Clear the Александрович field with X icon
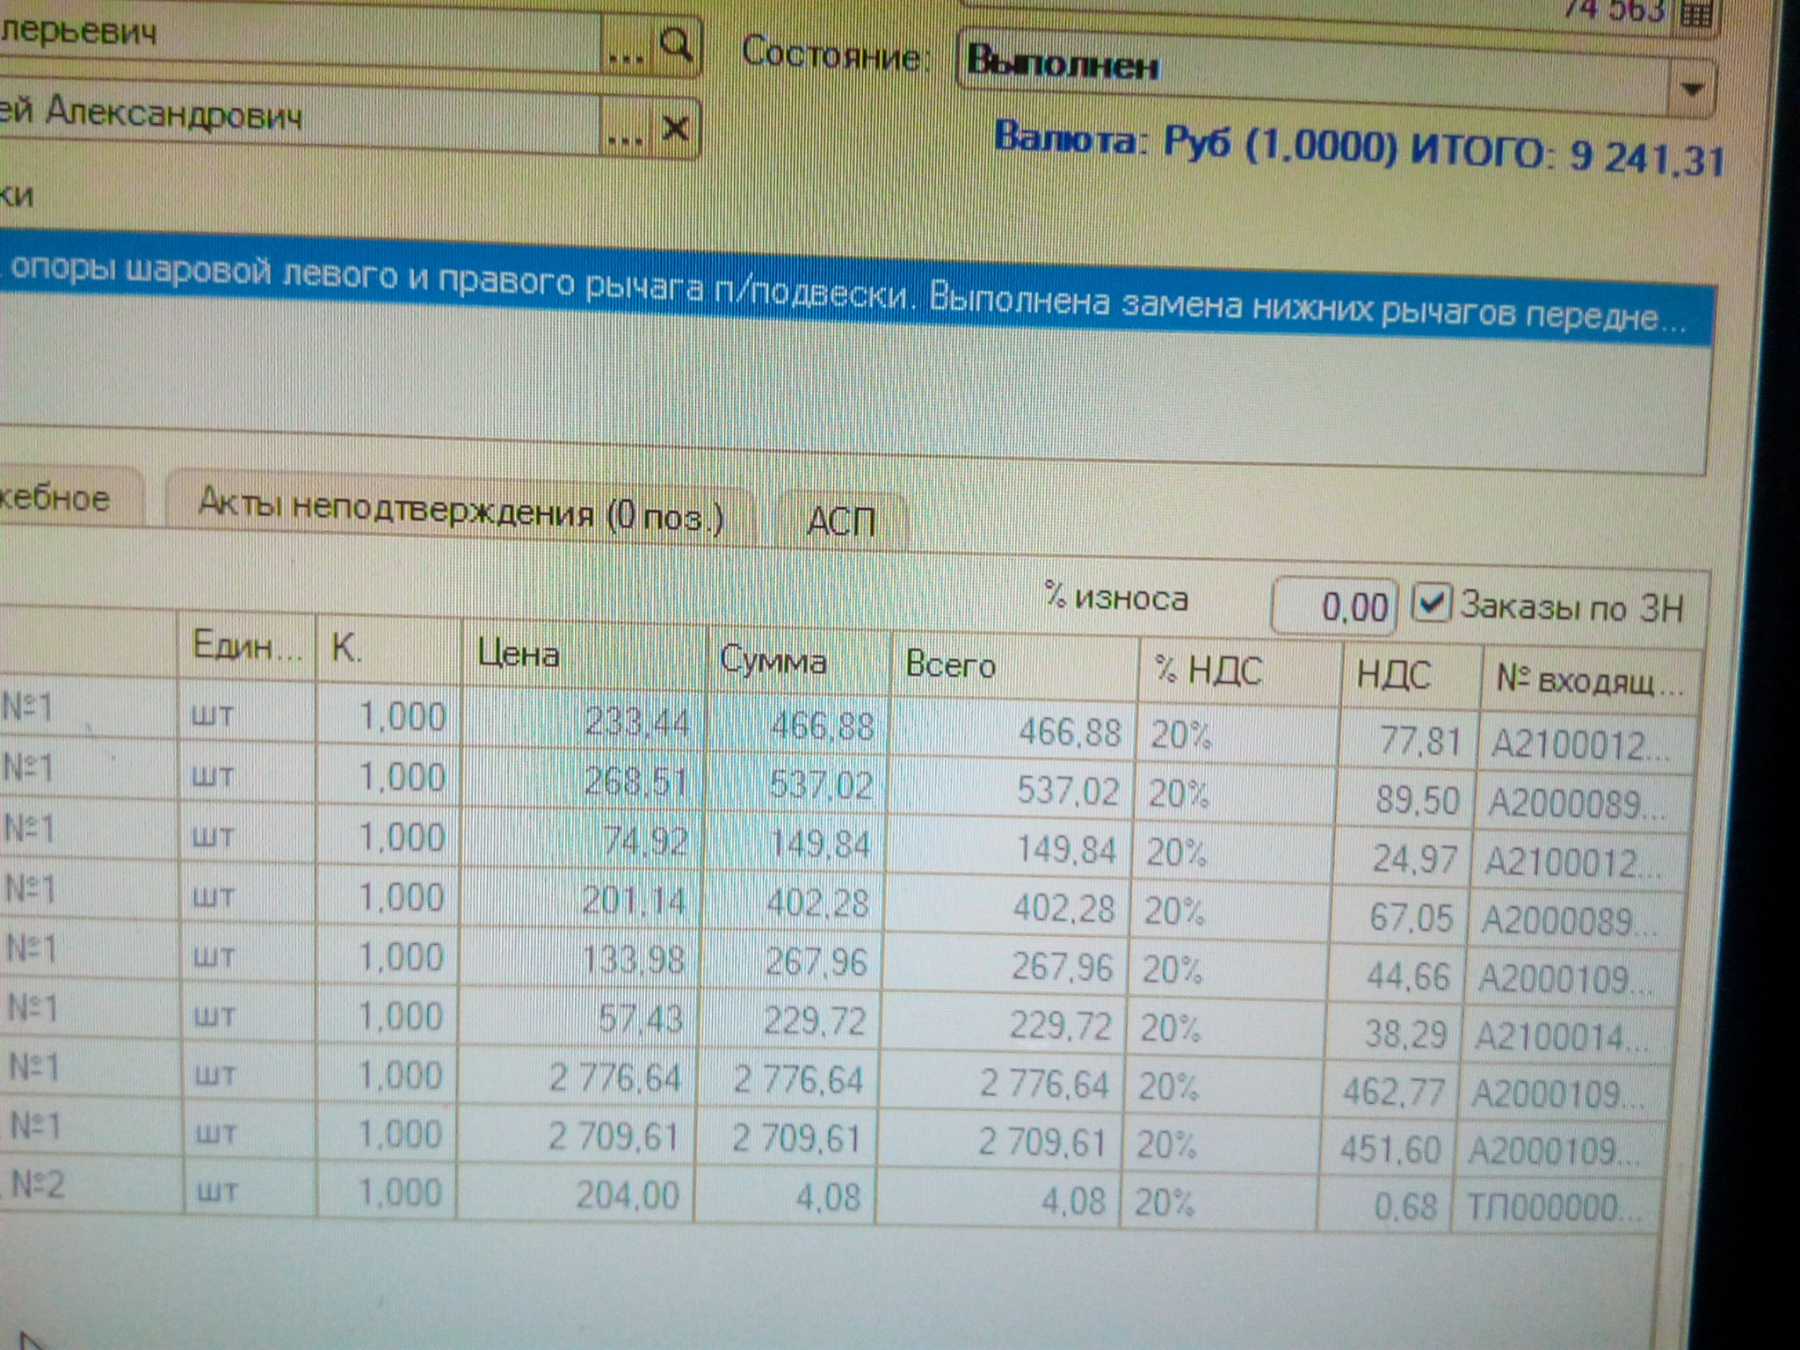The width and height of the screenshot is (1800, 1350). click(675, 129)
